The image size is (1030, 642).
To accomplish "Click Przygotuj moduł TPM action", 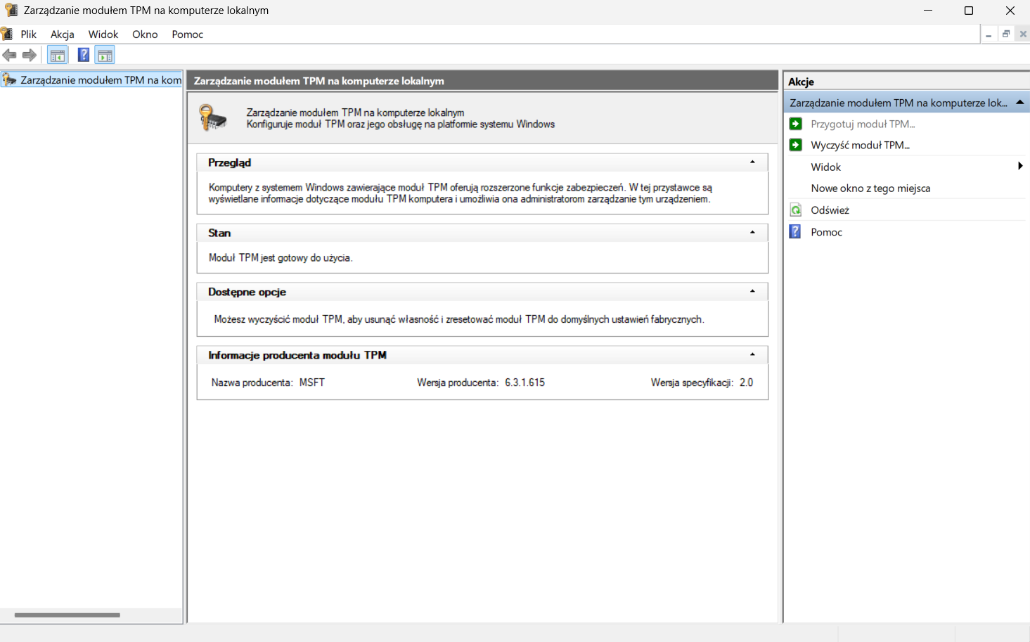I will click(x=863, y=124).
